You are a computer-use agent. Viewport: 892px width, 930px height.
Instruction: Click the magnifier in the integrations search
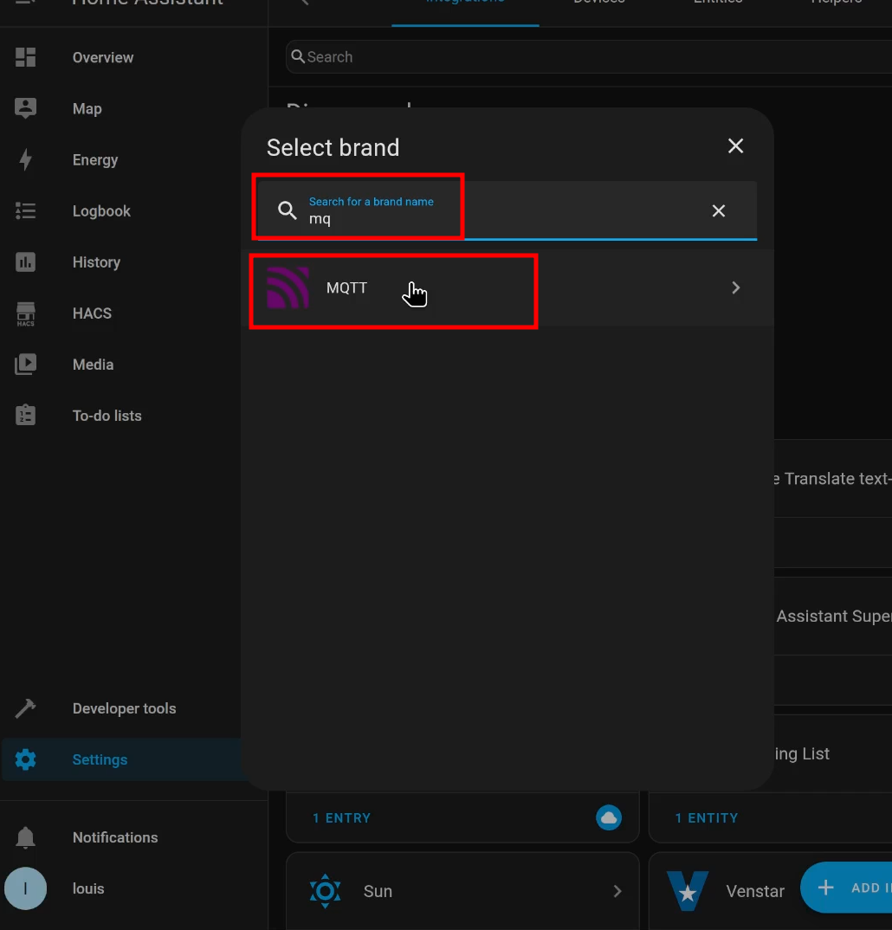(x=298, y=57)
